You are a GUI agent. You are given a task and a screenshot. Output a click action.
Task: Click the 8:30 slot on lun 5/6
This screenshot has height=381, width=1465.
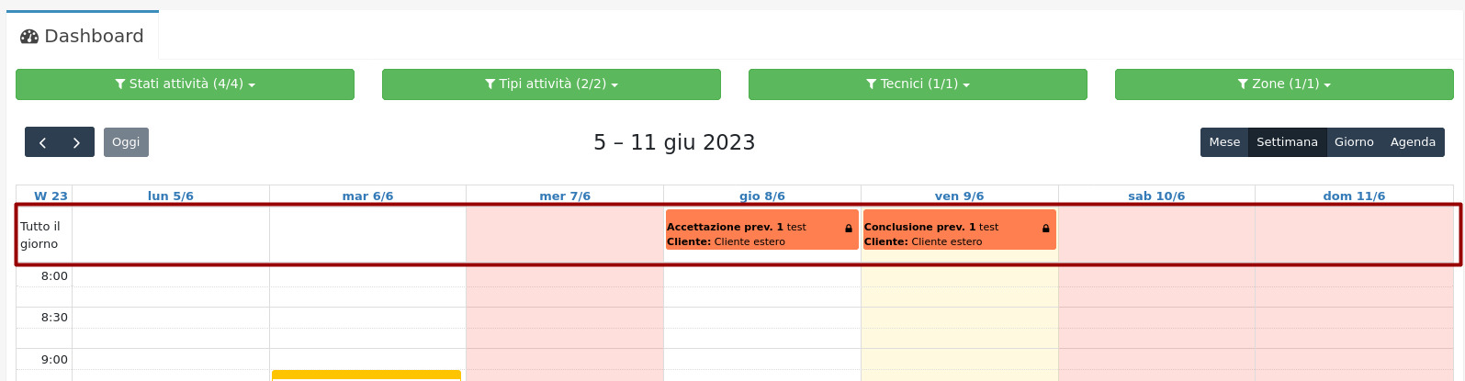tap(171, 318)
